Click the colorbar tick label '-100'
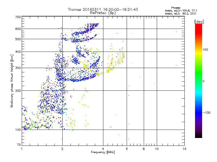217x162 pixels. [x=206, y=113]
